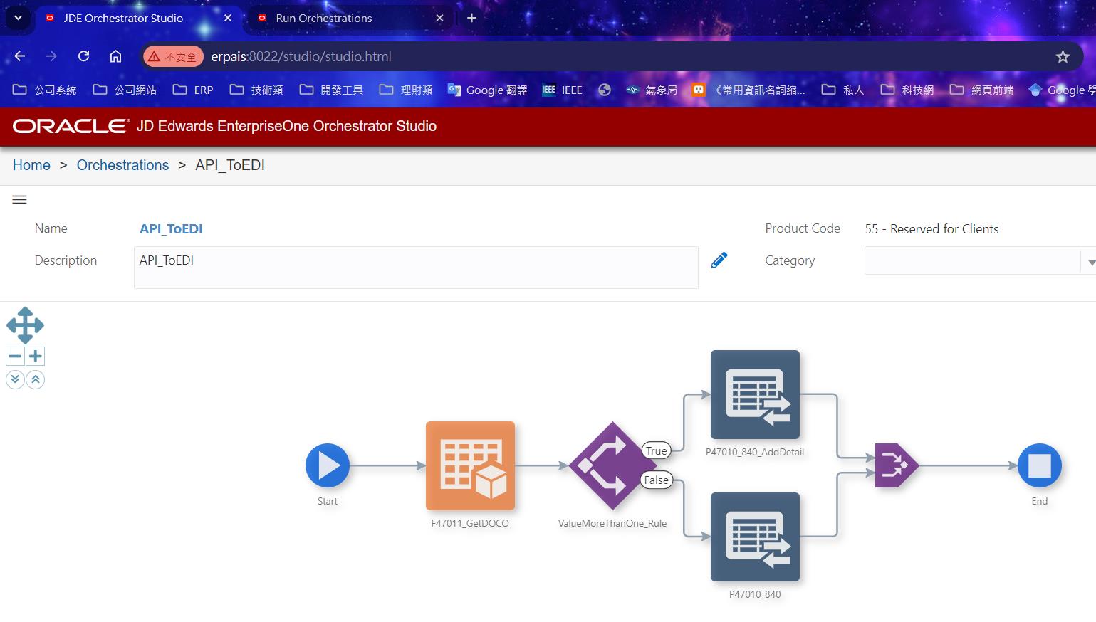
Task: Open the globe icon bookmark
Action: tap(605, 90)
